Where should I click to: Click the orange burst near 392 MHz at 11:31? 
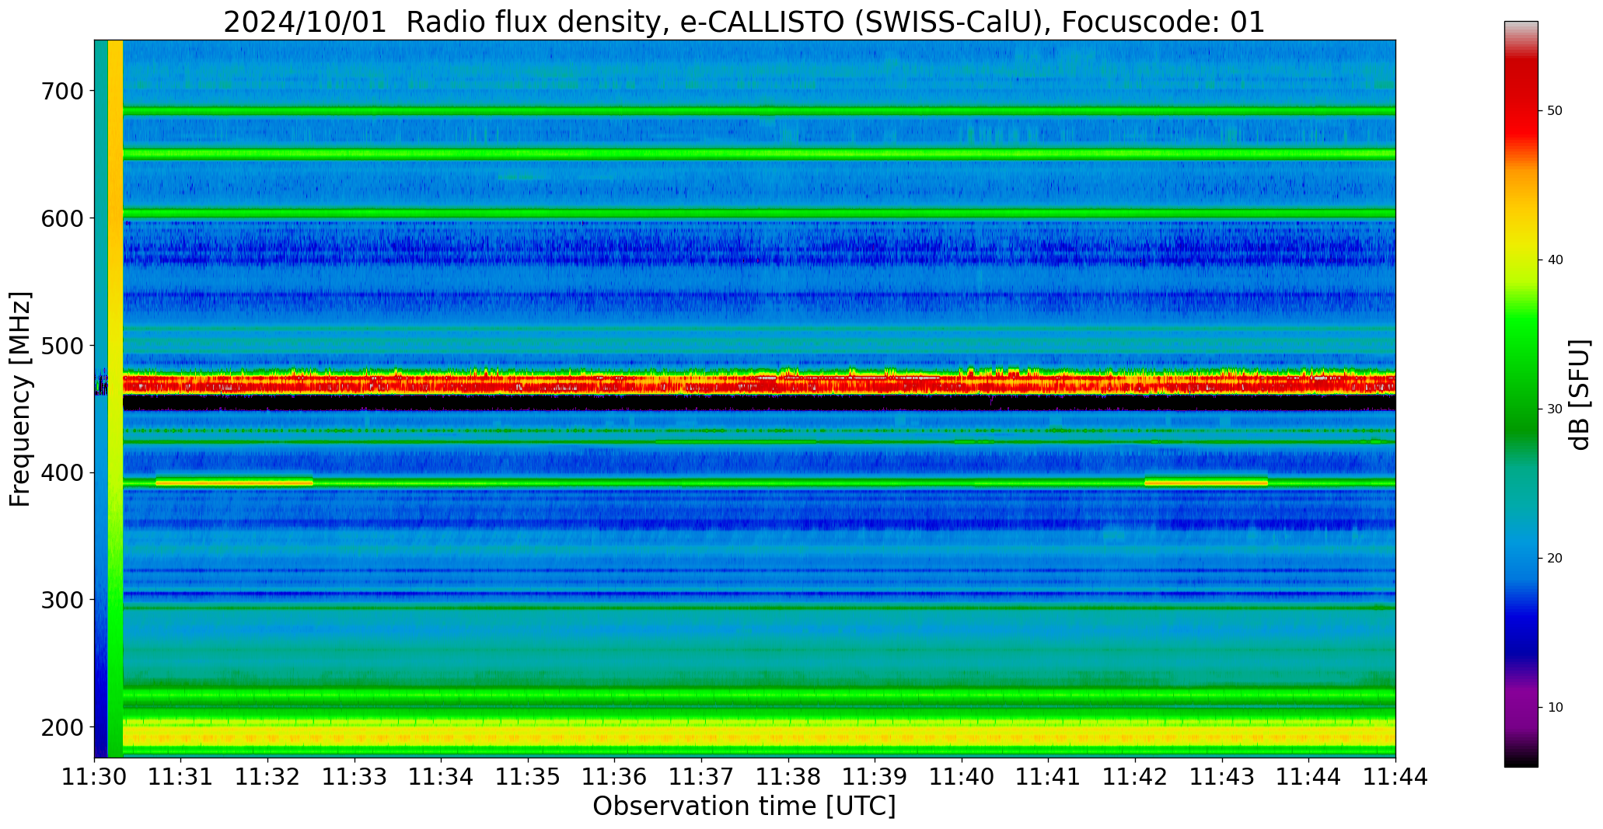click(234, 482)
